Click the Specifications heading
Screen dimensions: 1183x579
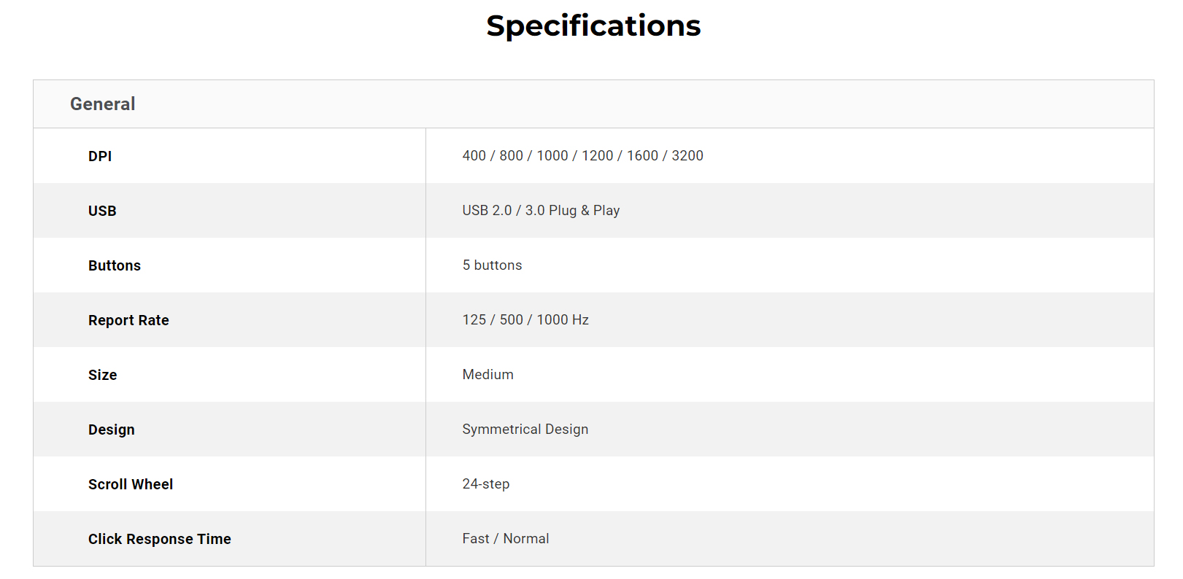click(593, 26)
